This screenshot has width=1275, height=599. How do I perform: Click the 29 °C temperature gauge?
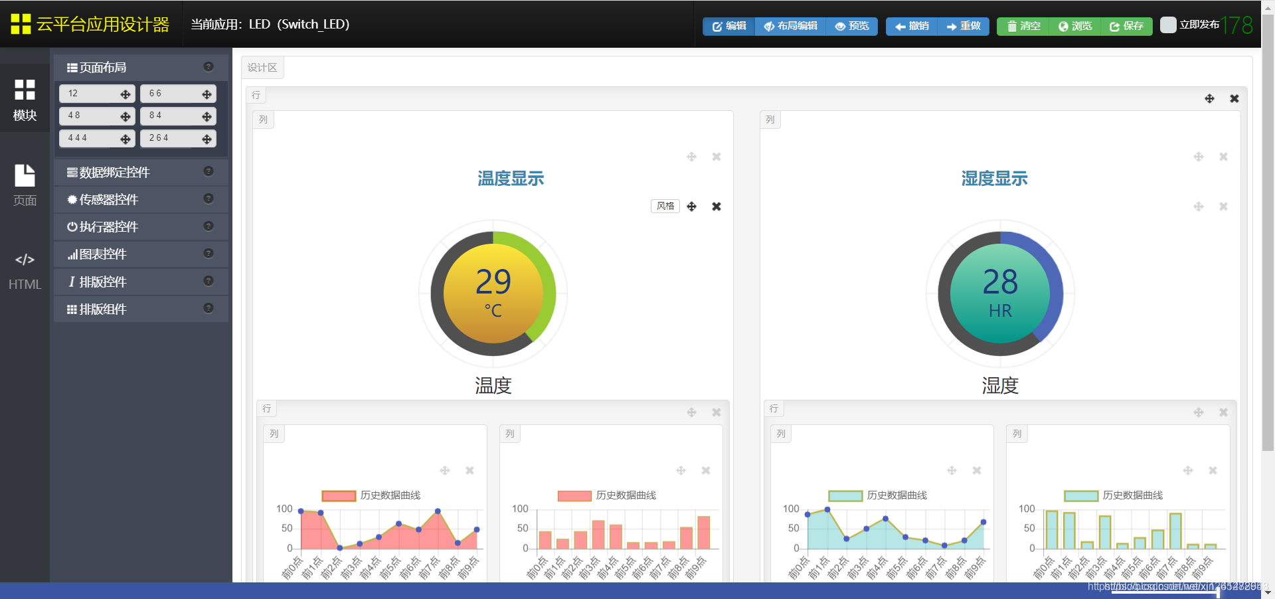coord(493,293)
